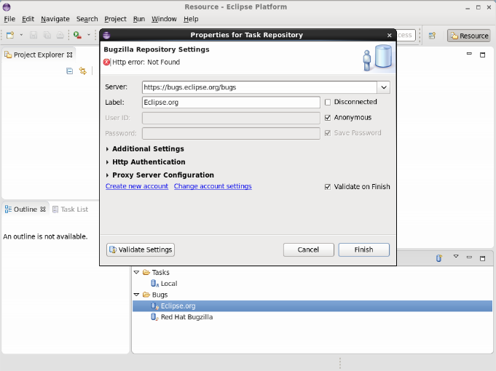This screenshot has height=371, width=496.
Task: Open the New wizard dropdown arrow
Action: [21, 35]
